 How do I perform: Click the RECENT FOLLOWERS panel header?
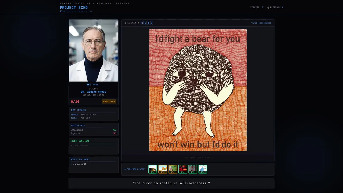click(80, 159)
